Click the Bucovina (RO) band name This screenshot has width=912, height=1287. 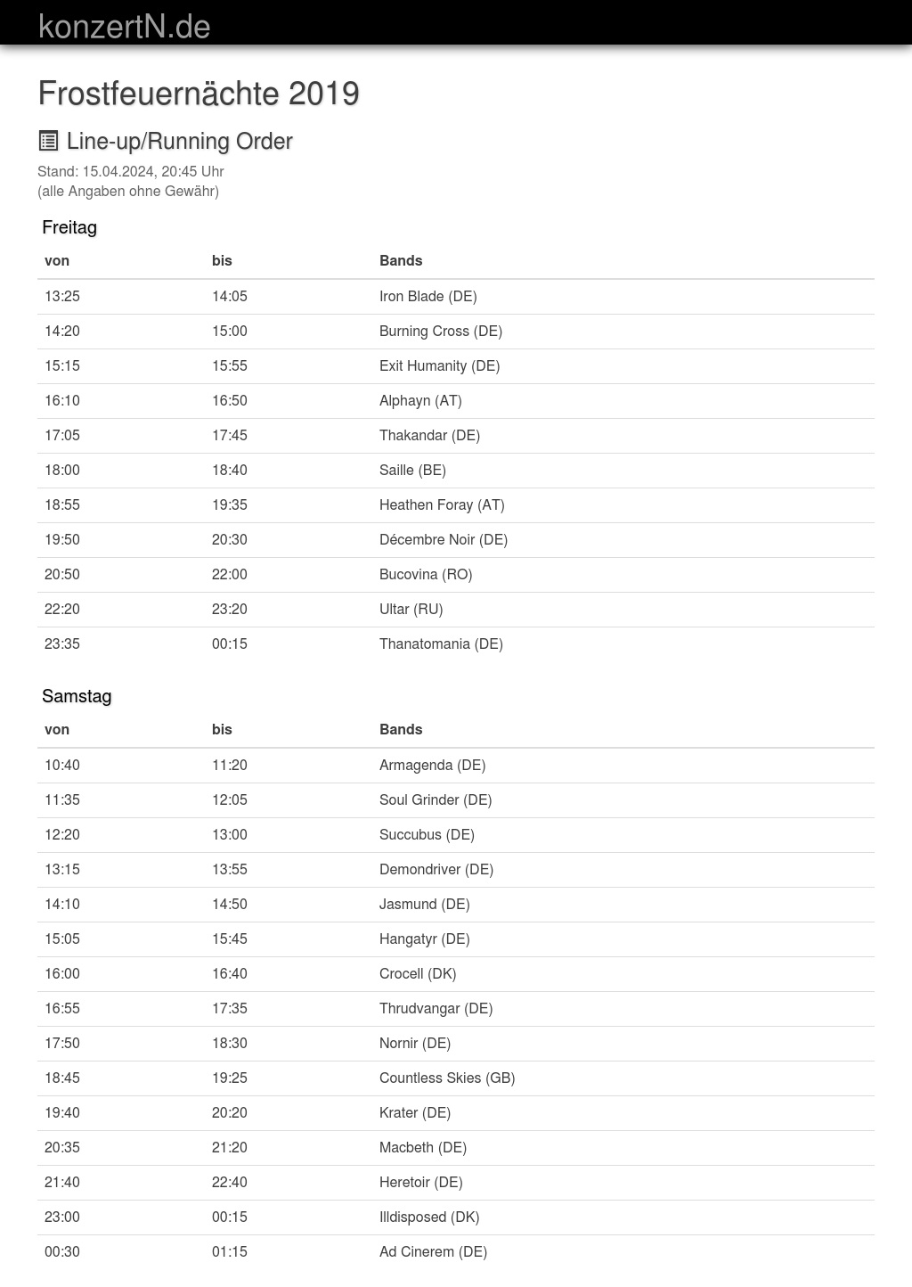point(426,574)
